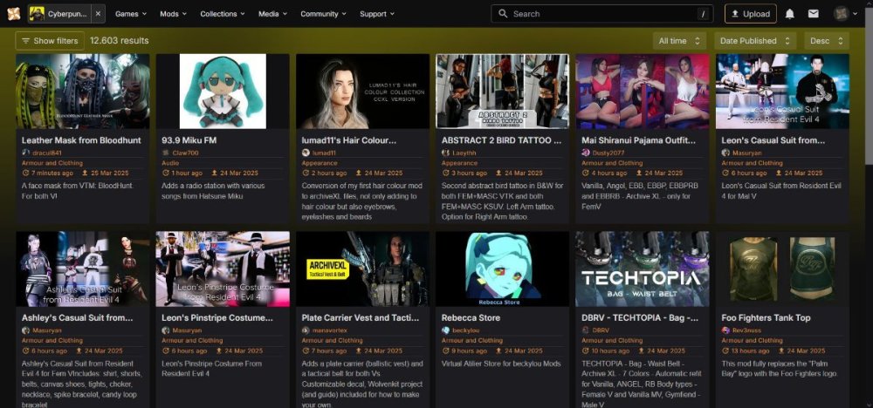Visit author manavortex profile
This screenshot has width=873, height=408.
(329, 330)
